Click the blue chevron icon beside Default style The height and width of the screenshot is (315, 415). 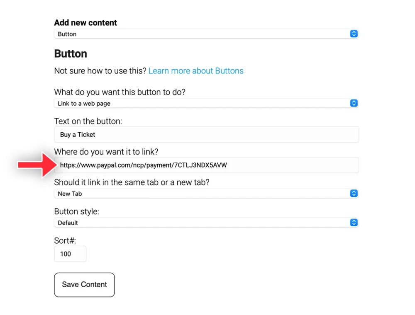pos(354,223)
